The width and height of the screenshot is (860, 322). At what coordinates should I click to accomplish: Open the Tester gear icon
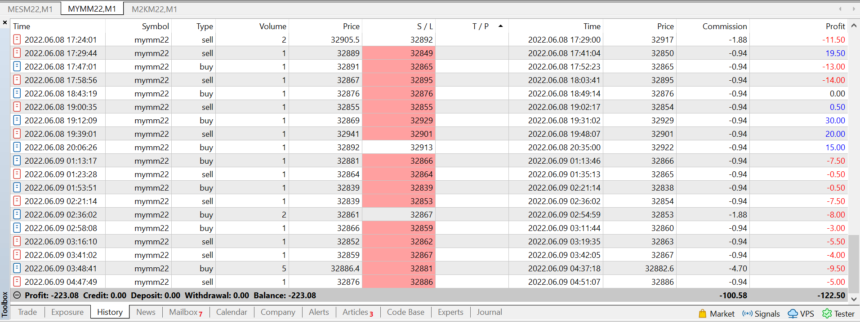click(x=827, y=313)
